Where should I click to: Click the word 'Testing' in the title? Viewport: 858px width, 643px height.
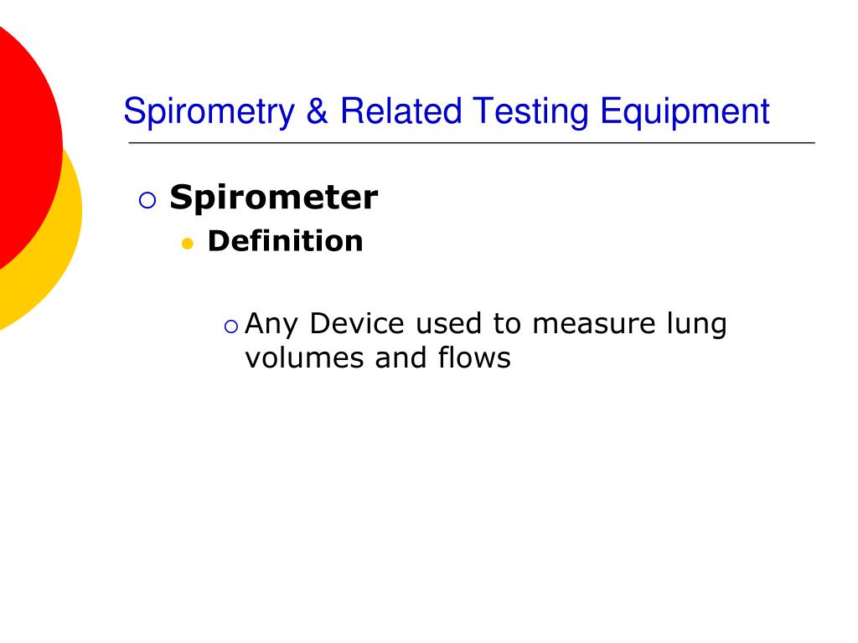(530, 112)
